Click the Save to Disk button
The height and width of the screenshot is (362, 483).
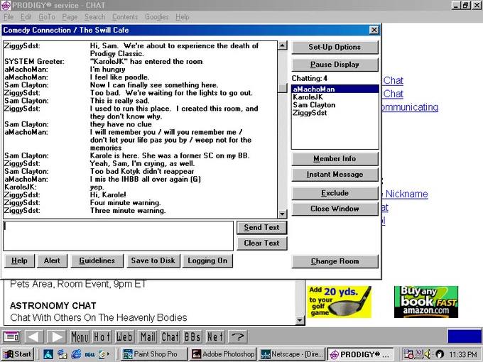click(x=153, y=260)
